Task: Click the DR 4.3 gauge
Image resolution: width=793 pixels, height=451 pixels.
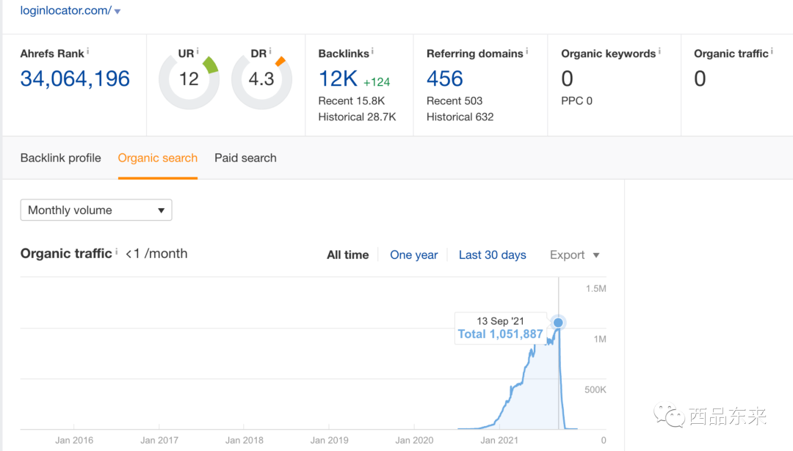Action: point(261,79)
